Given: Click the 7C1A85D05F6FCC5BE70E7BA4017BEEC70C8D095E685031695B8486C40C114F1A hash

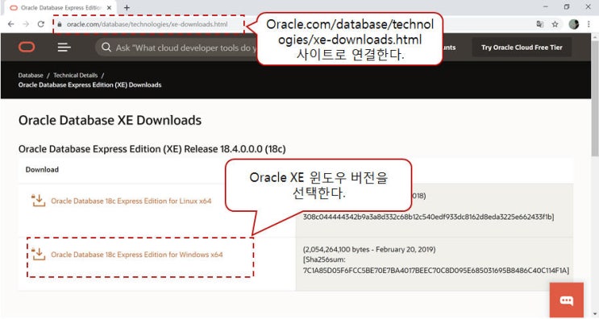Looking at the screenshot, I should coord(435,270).
